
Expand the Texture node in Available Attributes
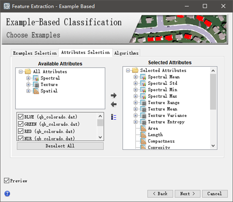(x=28, y=85)
